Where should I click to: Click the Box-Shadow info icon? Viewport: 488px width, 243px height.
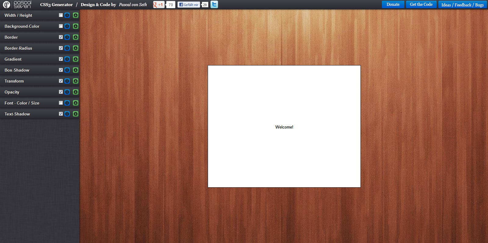coord(67,70)
